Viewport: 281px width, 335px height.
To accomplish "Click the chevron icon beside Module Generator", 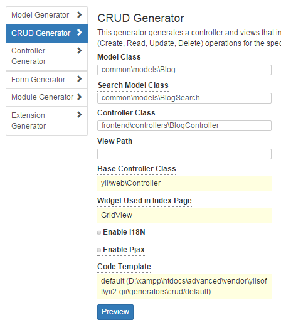I will tap(80, 97).
